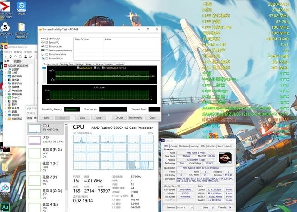The height and width of the screenshot is (212, 297).
Task: Open Memory tab in CPU-Z
Action: click(x=194, y=146)
